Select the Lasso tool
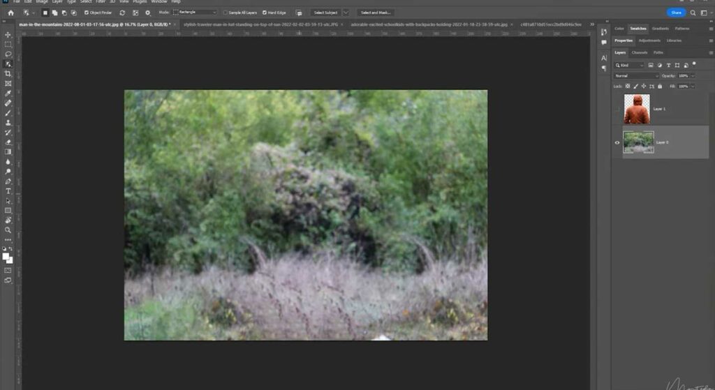The width and height of the screenshot is (715, 390). click(8, 54)
